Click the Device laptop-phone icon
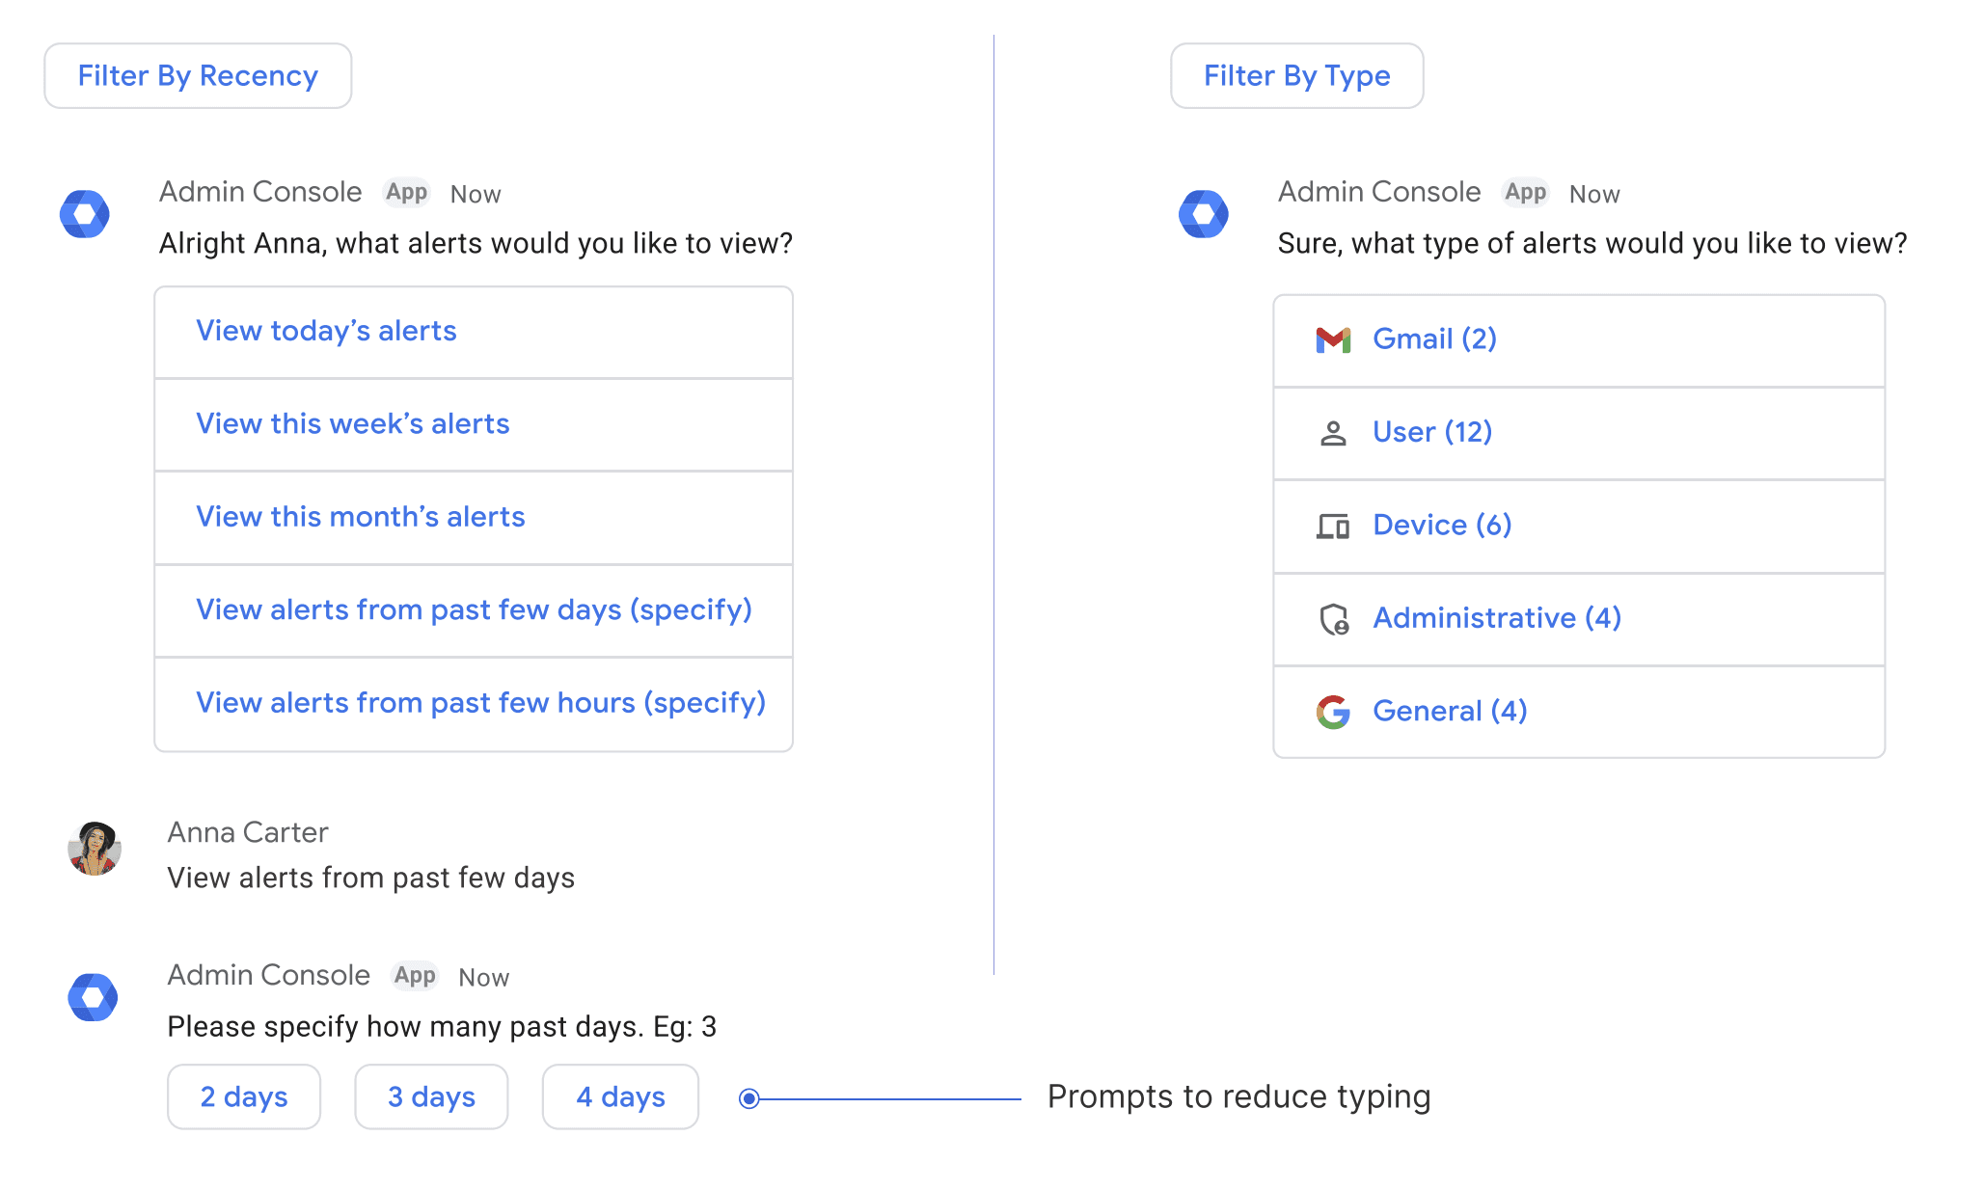1986x1190 pixels. 1332,526
